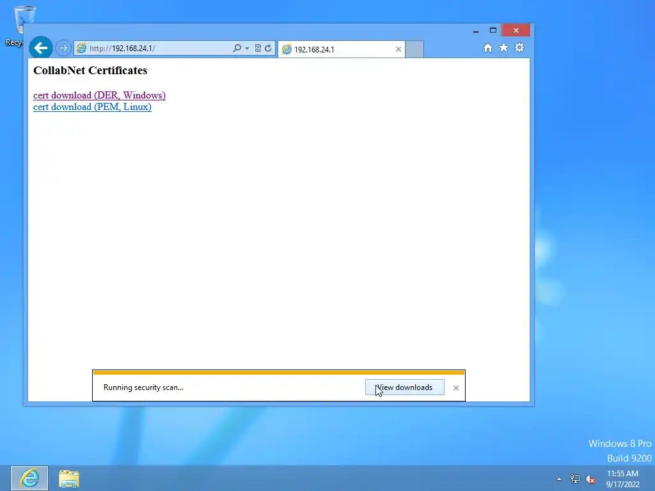This screenshot has height=491, width=655.
Task: Close the 192.168.24.1 tab
Action: (x=398, y=49)
